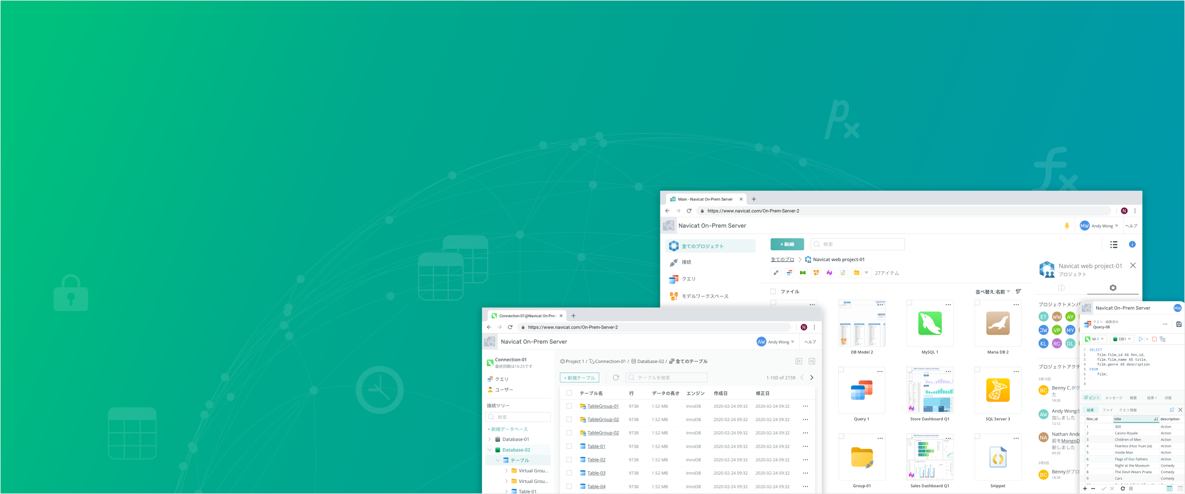The width and height of the screenshot is (1185, 494).
Task: Switch to list view icon in Main window
Action: pos(1114,245)
